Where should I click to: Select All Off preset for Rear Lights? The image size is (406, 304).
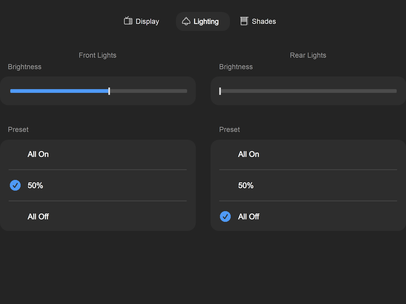tap(308, 216)
